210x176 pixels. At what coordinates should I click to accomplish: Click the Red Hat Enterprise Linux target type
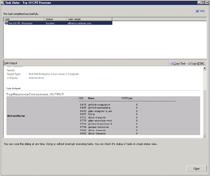[54, 74]
